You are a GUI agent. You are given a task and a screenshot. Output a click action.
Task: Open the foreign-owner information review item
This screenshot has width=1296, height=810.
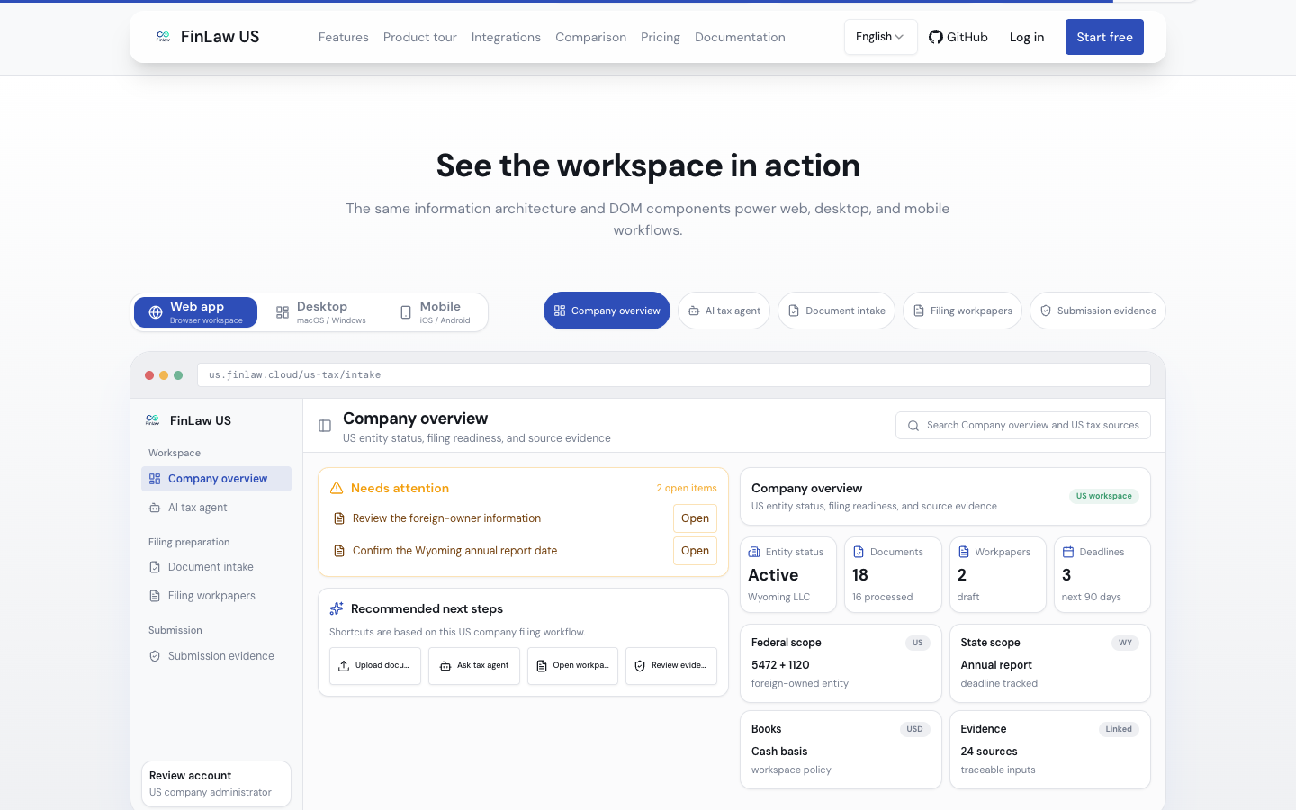(695, 518)
